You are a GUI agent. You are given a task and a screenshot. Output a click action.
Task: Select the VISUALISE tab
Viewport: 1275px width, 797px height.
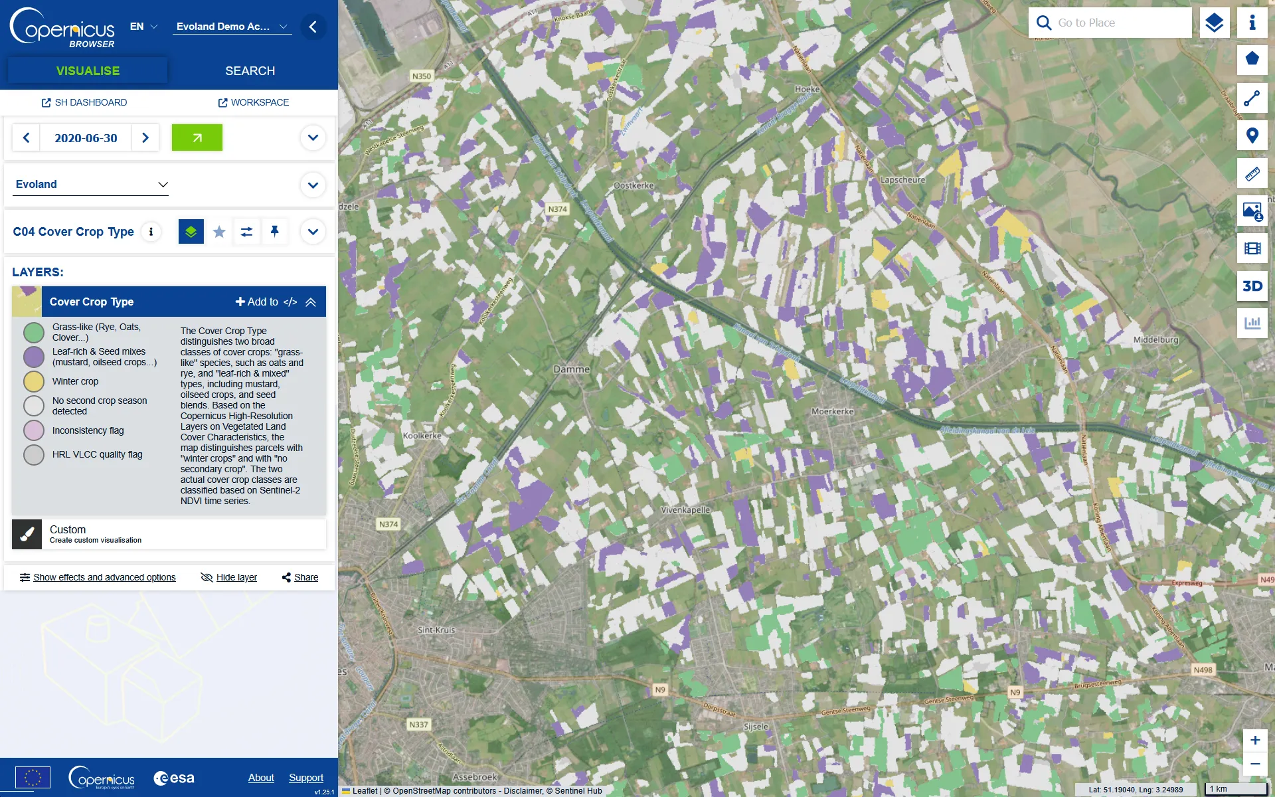point(88,71)
